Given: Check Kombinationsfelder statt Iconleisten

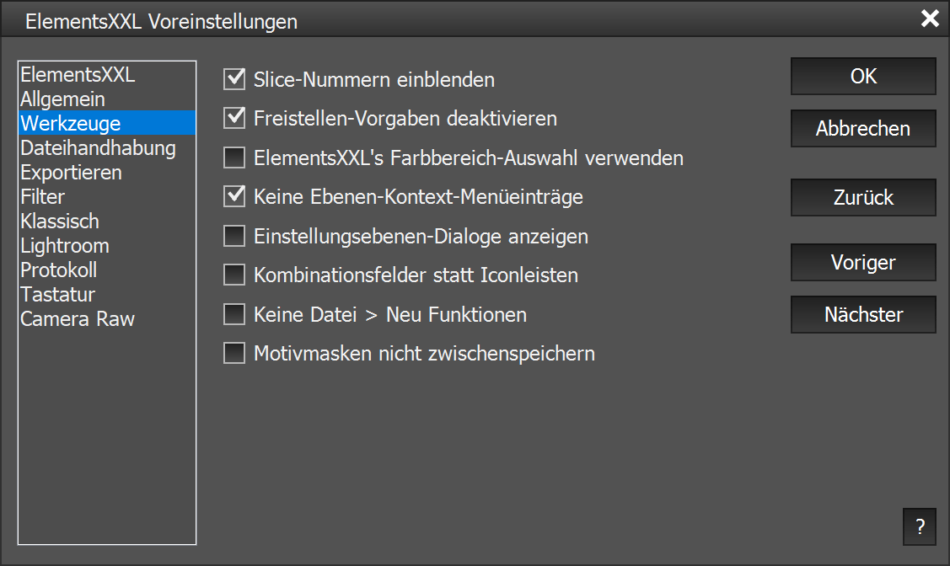Looking at the screenshot, I should 233,275.
